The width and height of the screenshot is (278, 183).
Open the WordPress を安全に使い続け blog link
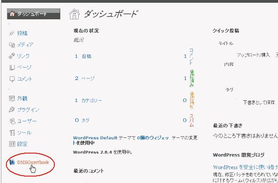(245, 167)
